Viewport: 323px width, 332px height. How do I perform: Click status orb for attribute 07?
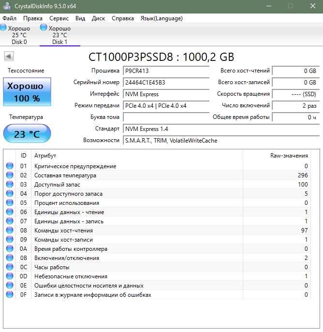pos(10,221)
